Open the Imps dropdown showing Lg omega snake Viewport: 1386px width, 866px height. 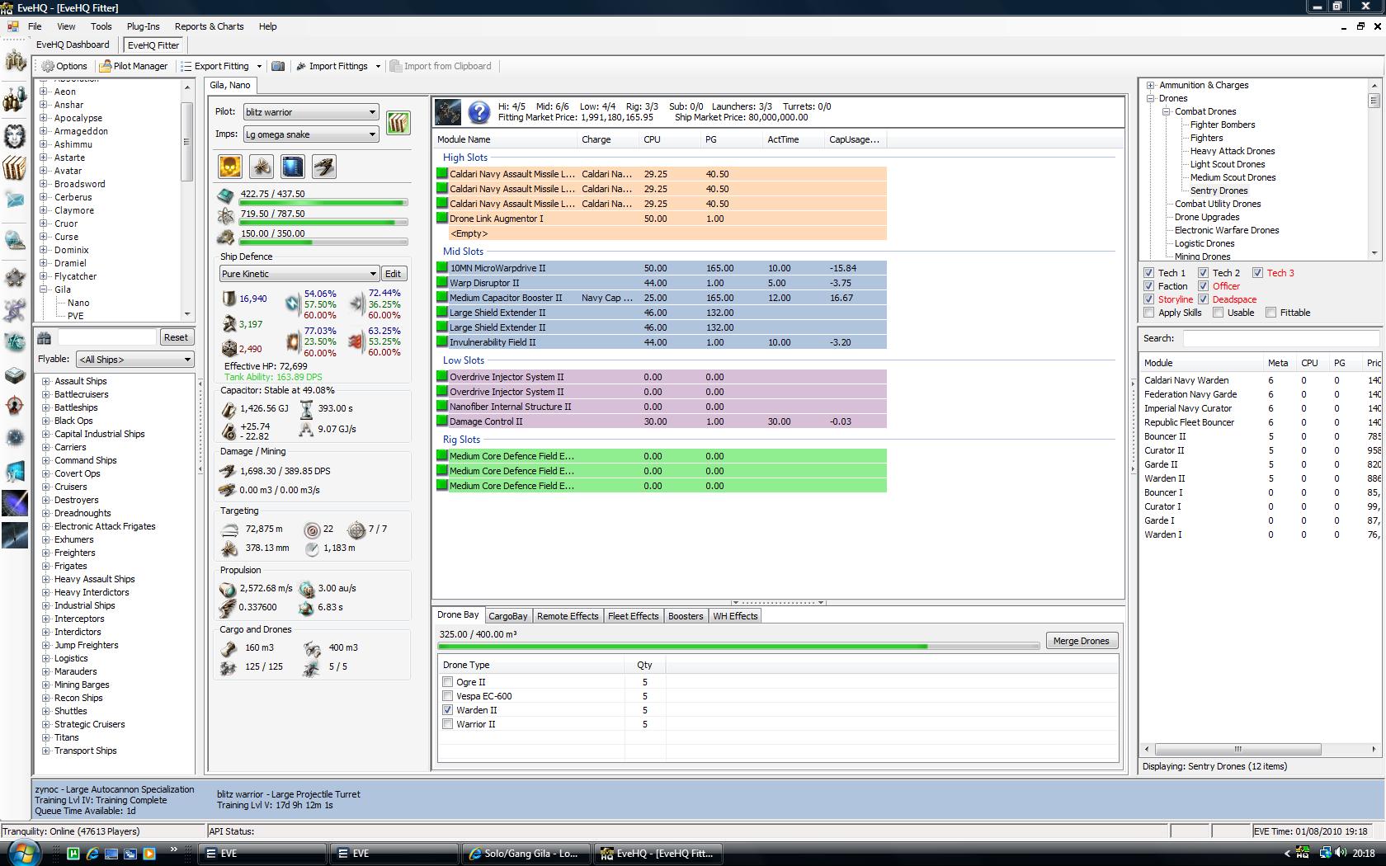click(310, 134)
